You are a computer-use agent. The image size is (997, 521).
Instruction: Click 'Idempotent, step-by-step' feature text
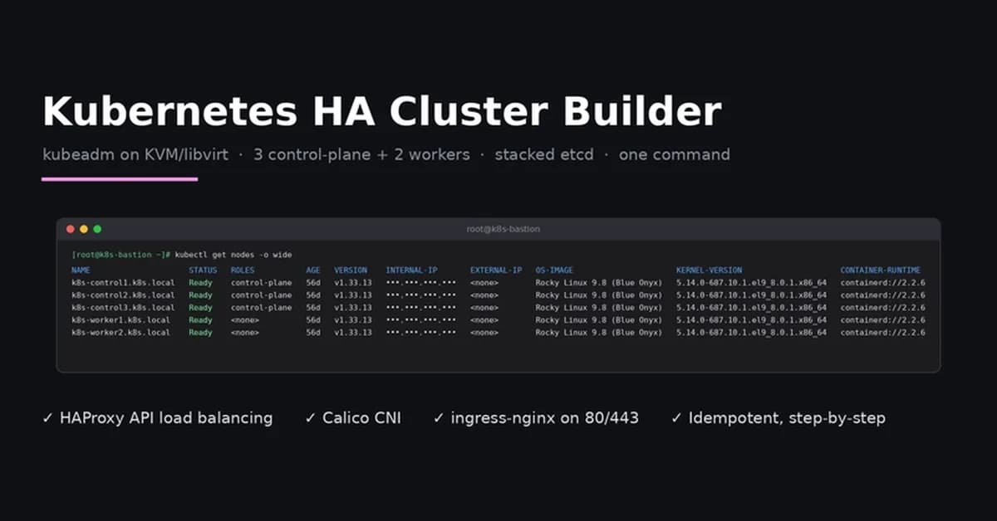[787, 418]
